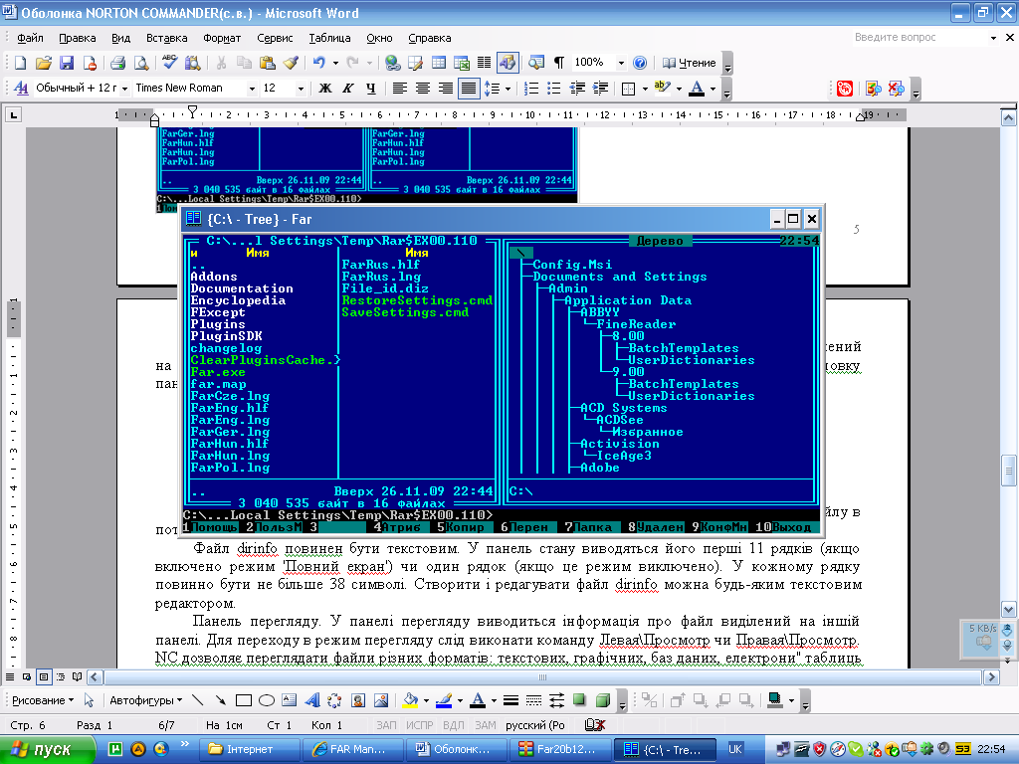
Task: Select the Rectangle drawing tool
Action: coord(244,700)
